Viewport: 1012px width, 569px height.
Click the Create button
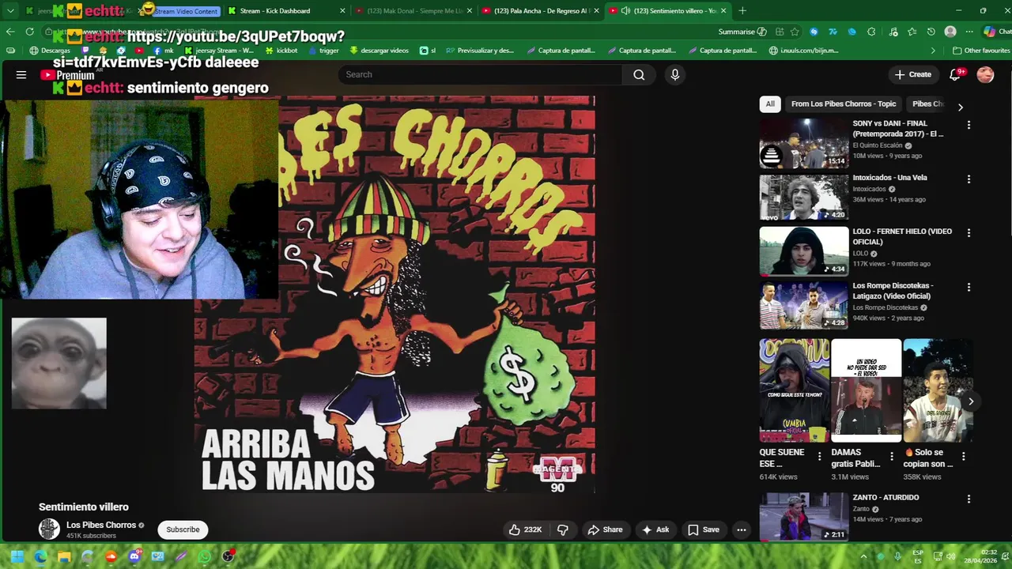pyautogui.click(x=913, y=74)
